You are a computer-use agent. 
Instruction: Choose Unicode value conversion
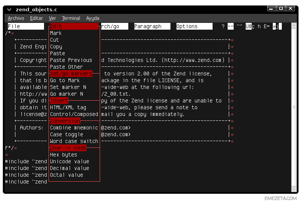pyautogui.click(x=70, y=161)
